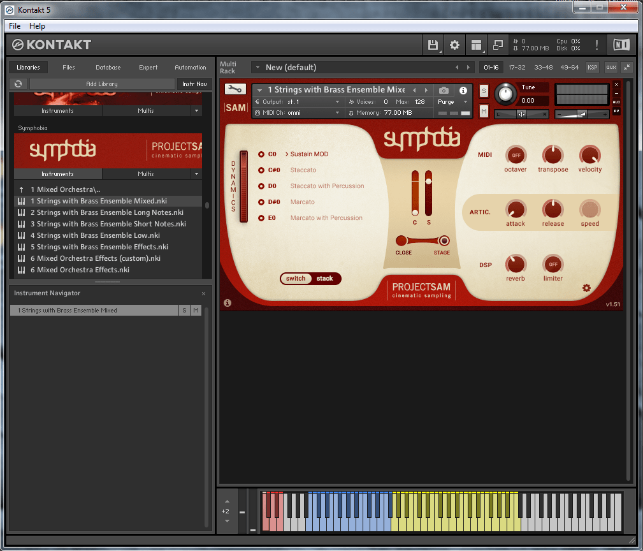Open the workspace layout panel icon

click(476, 45)
